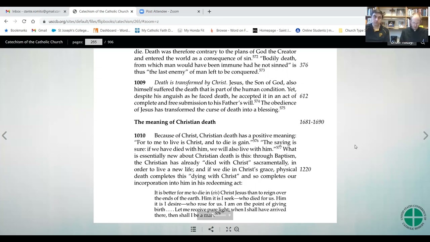Viewport: 430px width, 242px height.
Task: Reload the current page
Action: (x=24, y=21)
